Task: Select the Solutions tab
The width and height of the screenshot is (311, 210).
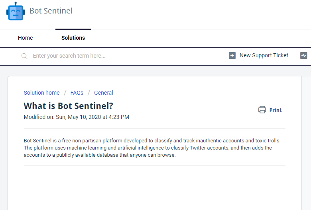Action: coord(73,38)
